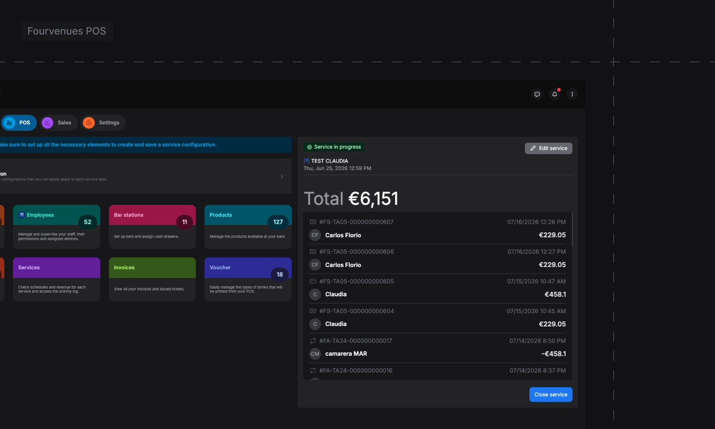Open the Settings tab
Viewport: 715px width, 429px height.
tap(103, 123)
